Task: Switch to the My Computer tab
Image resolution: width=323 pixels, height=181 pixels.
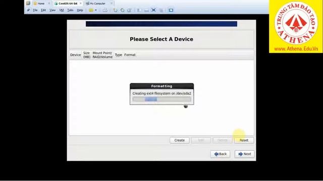Action: click(x=97, y=4)
